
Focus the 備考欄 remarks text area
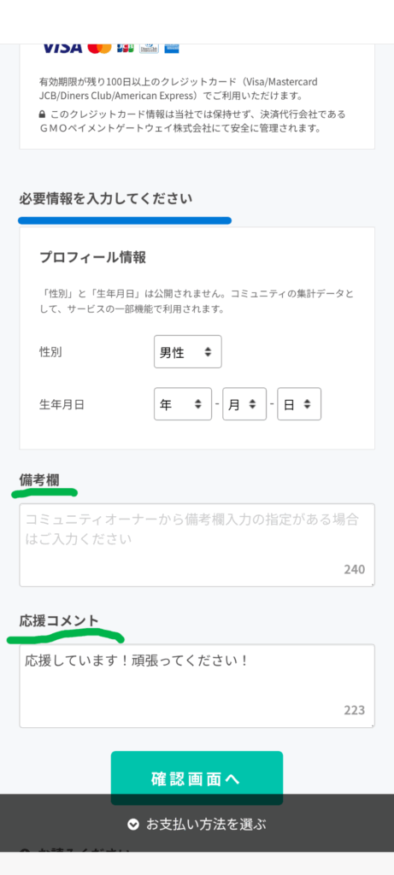point(197,544)
